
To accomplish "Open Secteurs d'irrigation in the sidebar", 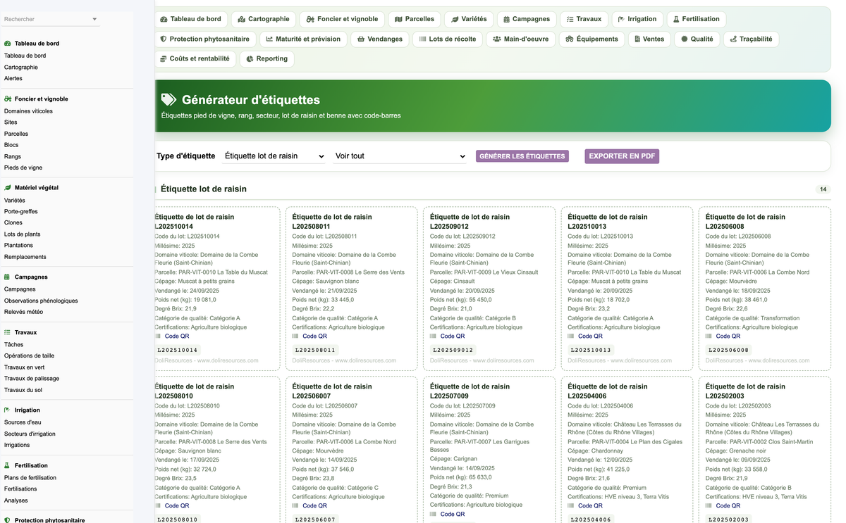I will [x=30, y=434].
